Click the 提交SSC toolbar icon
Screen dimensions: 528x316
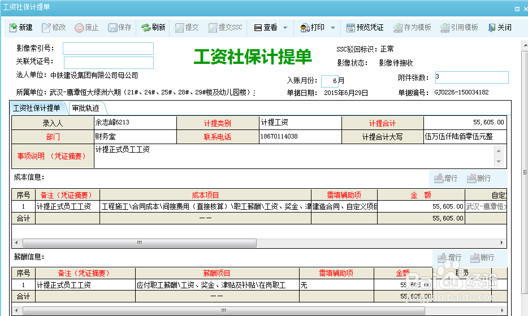pos(213,28)
